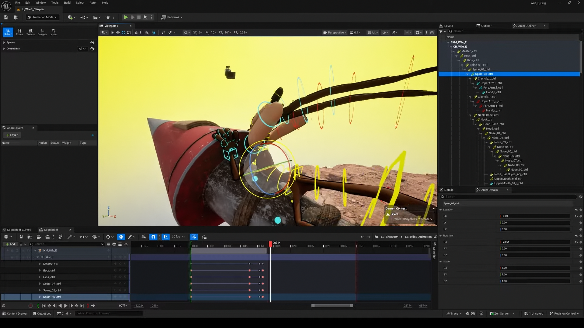Click the Rotation RX value field
Viewport: 584px width, 328px height.
tap(535, 242)
